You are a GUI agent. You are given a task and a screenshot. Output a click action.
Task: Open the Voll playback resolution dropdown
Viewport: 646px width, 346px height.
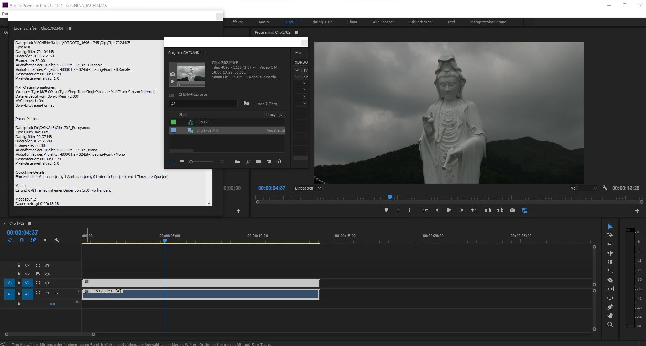pos(583,188)
